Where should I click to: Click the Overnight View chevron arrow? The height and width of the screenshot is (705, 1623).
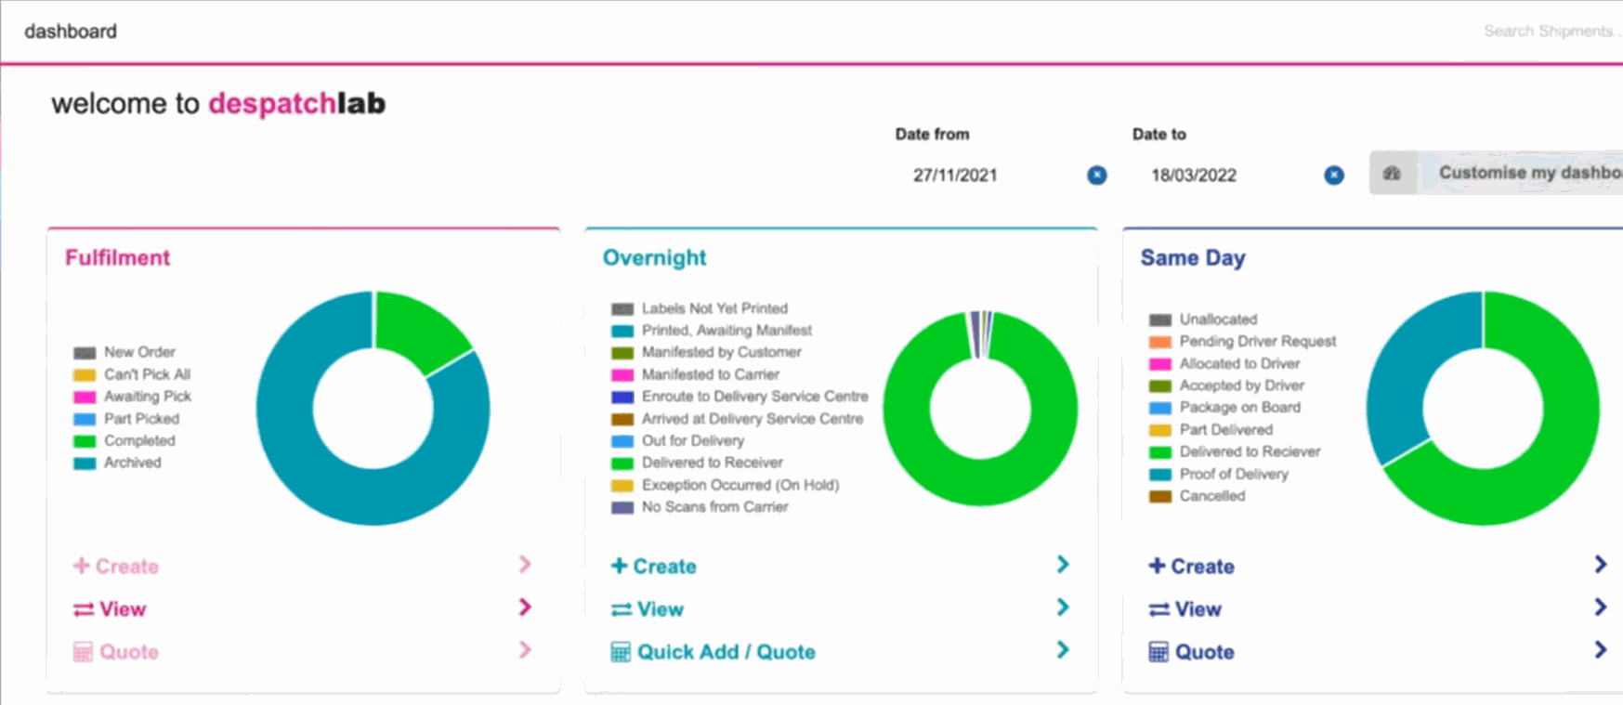click(x=1063, y=607)
